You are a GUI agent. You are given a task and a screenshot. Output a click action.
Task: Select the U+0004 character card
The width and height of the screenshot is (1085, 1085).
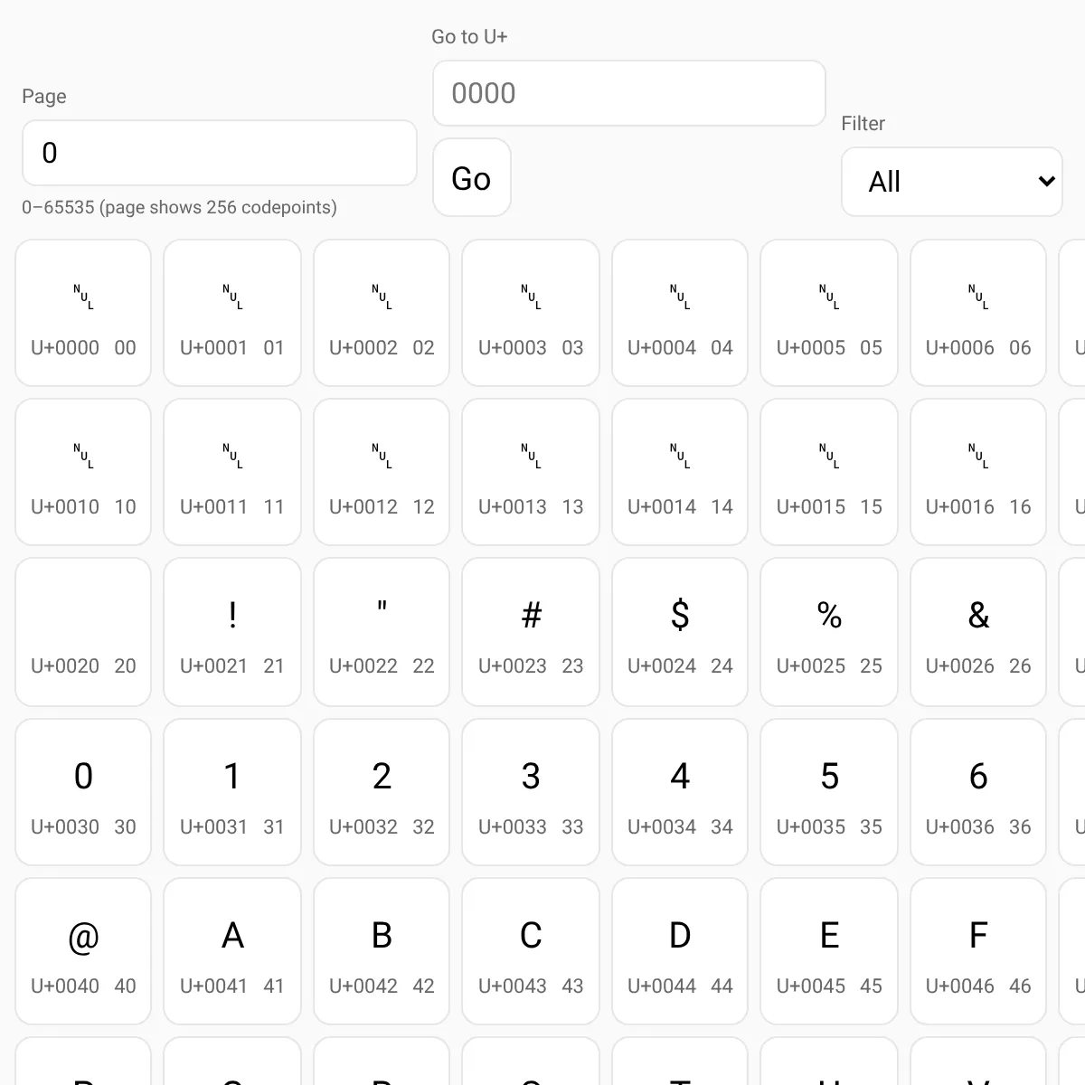[x=680, y=313]
